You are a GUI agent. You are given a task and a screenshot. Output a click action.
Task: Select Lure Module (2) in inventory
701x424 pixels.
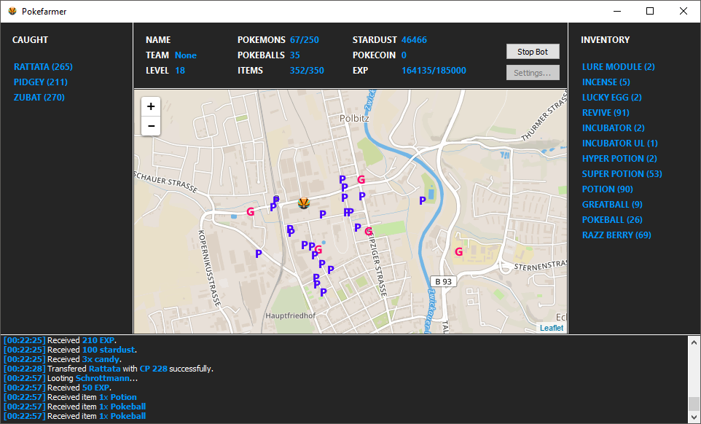[x=618, y=67]
